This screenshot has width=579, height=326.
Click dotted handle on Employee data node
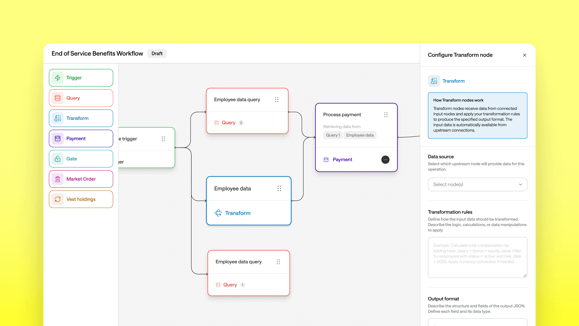tap(279, 189)
